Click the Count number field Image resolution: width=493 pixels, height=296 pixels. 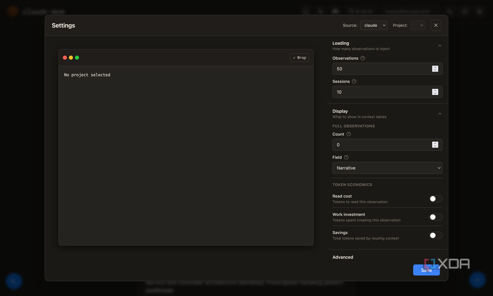[x=387, y=145]
